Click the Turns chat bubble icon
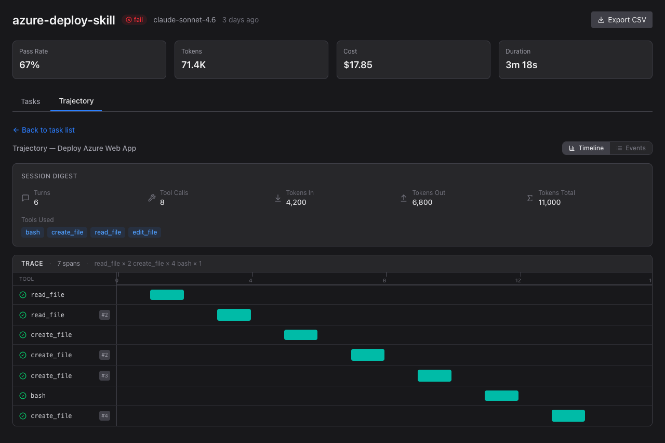The image size is (665, 443). tap(25, 198)
